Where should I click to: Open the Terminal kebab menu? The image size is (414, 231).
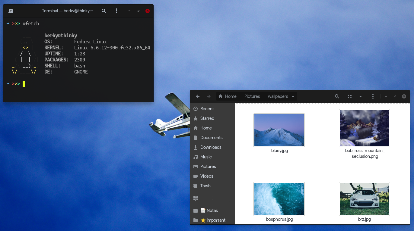tap(116, 11)
